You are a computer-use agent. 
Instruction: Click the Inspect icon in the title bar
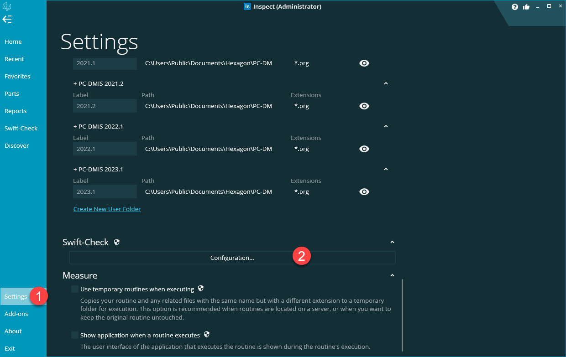click(247, 6)
